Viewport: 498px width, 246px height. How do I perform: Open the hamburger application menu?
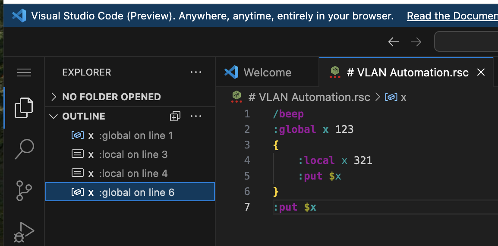click(x=24, y=73)
